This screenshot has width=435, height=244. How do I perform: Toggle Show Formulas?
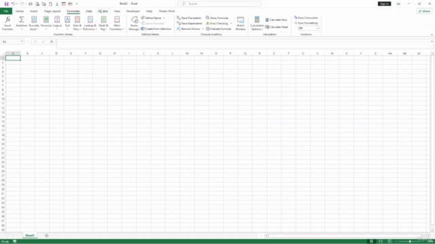[217, 18]
